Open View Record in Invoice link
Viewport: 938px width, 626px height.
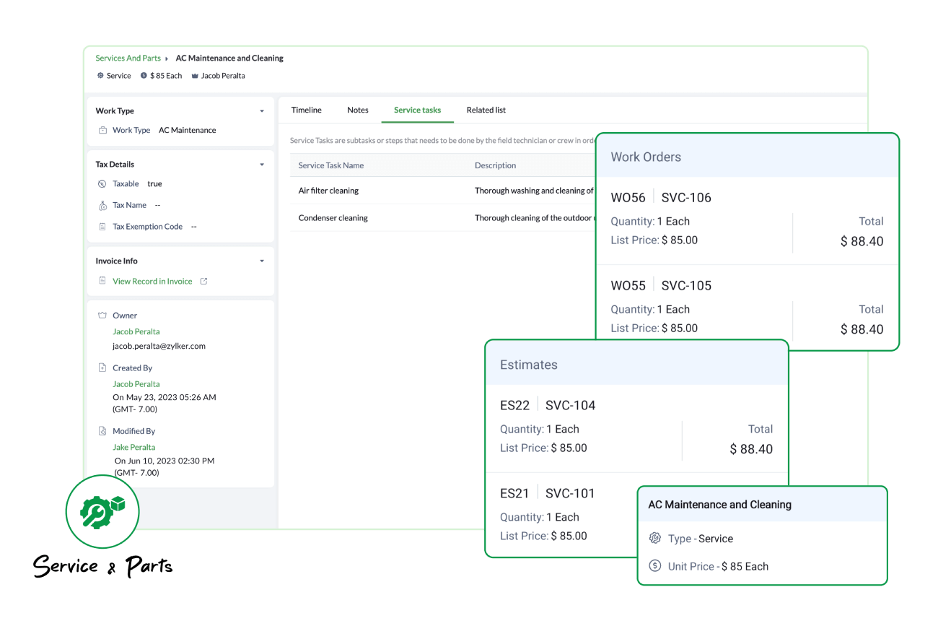pyautogui.click(x=152, y=281)
